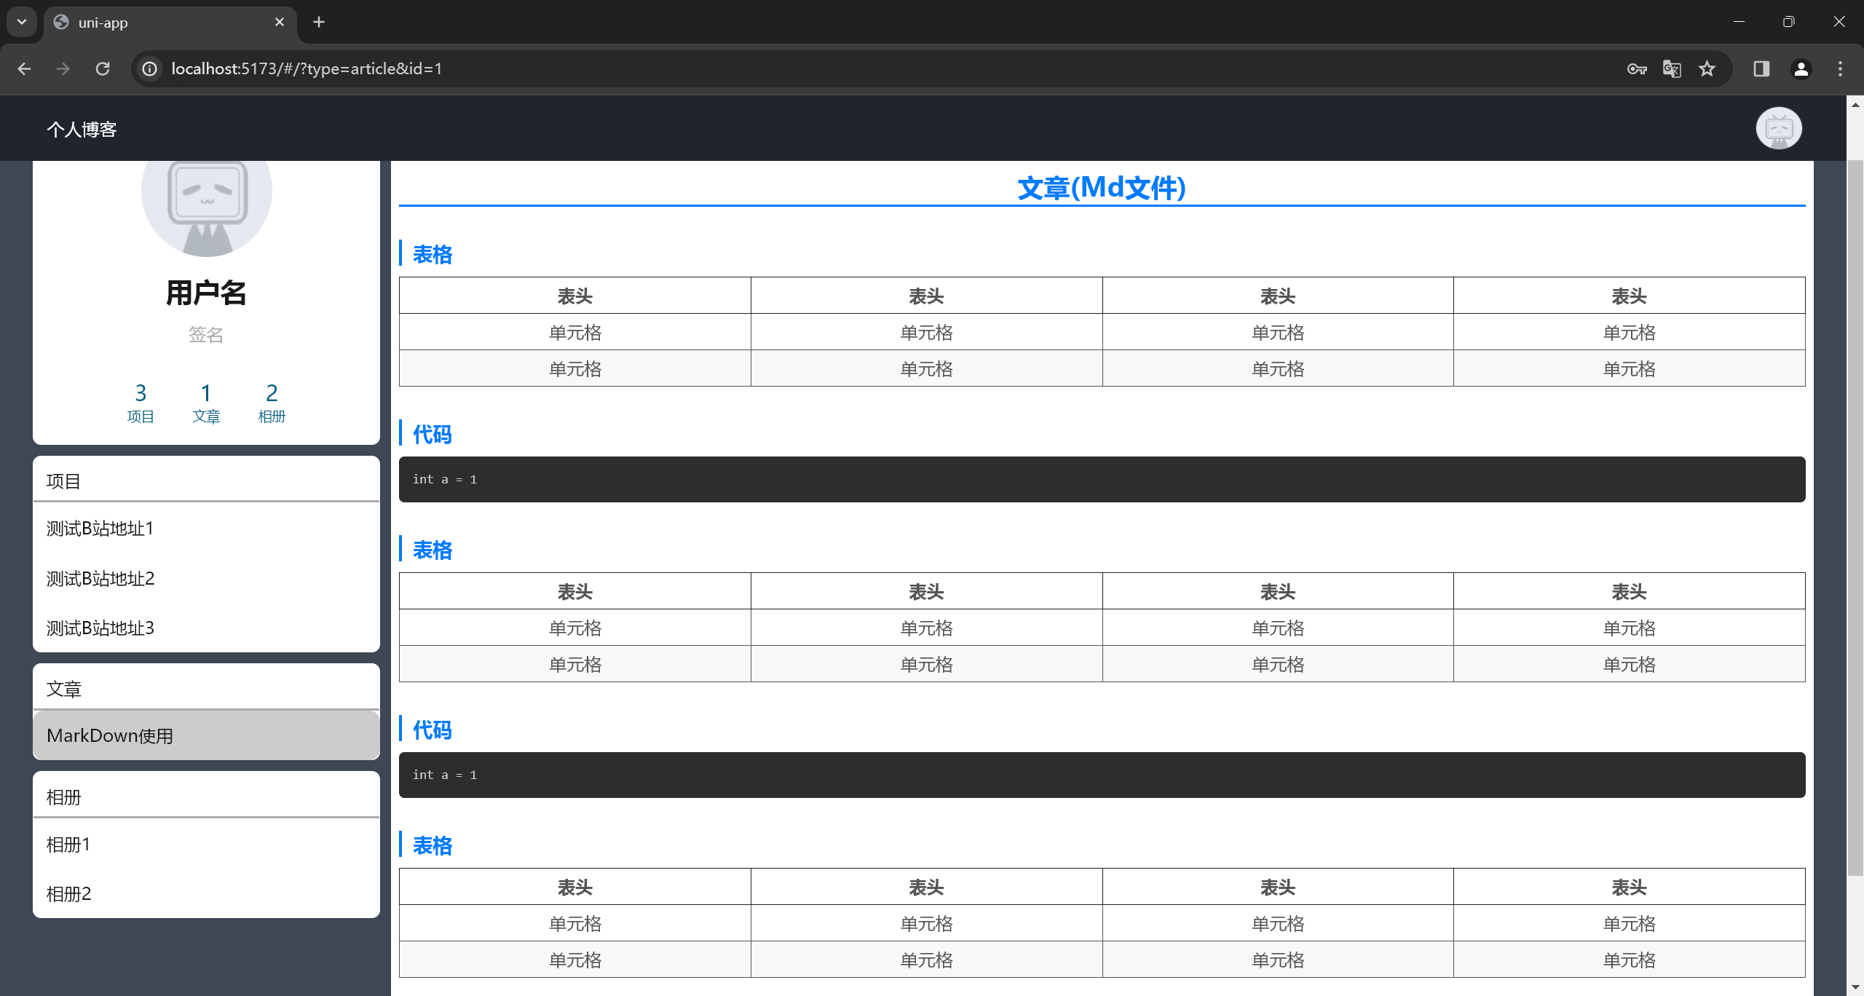Select the MarkDown使用 article
This screenshot has height=996, width=1864.
pyautogui.click(x=206, y=735)
